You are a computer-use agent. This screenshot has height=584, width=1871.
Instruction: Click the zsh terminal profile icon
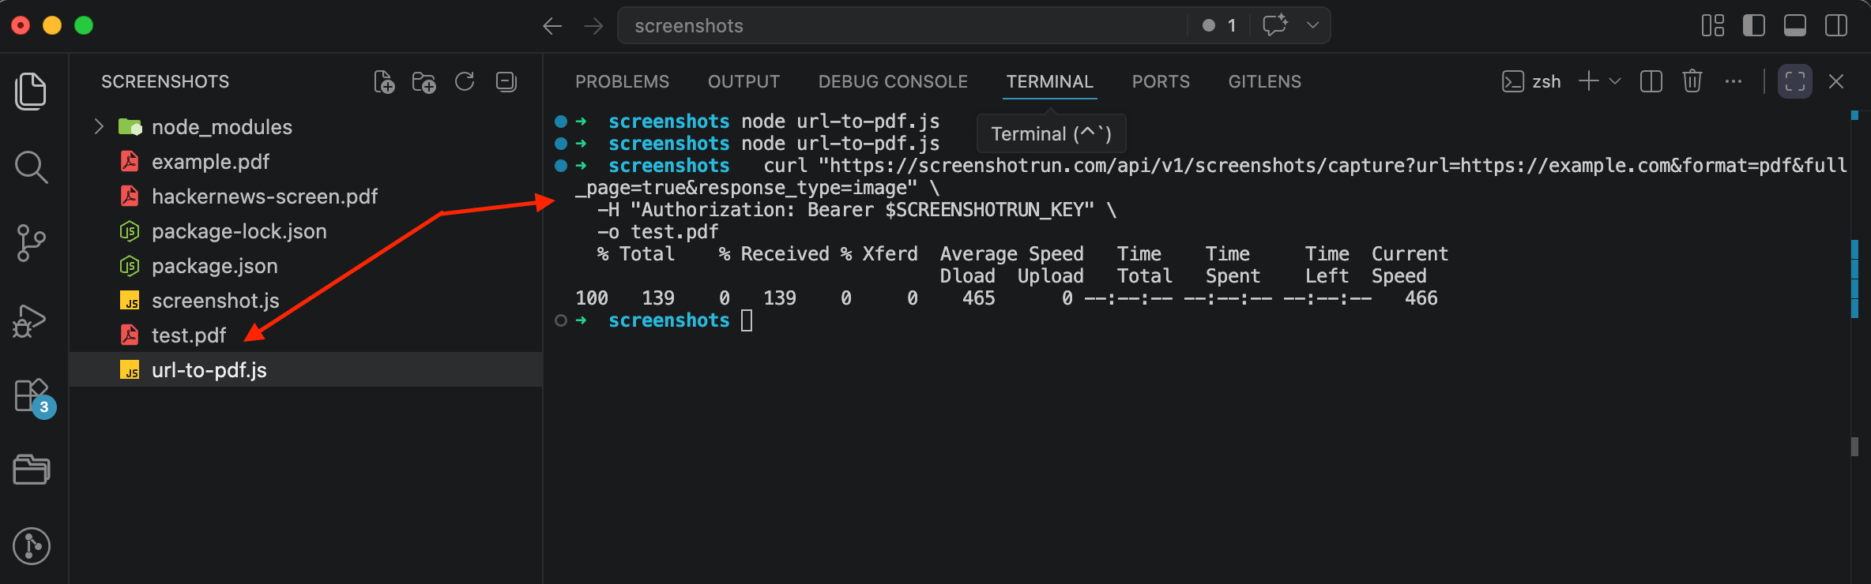tap(1512, 81)
